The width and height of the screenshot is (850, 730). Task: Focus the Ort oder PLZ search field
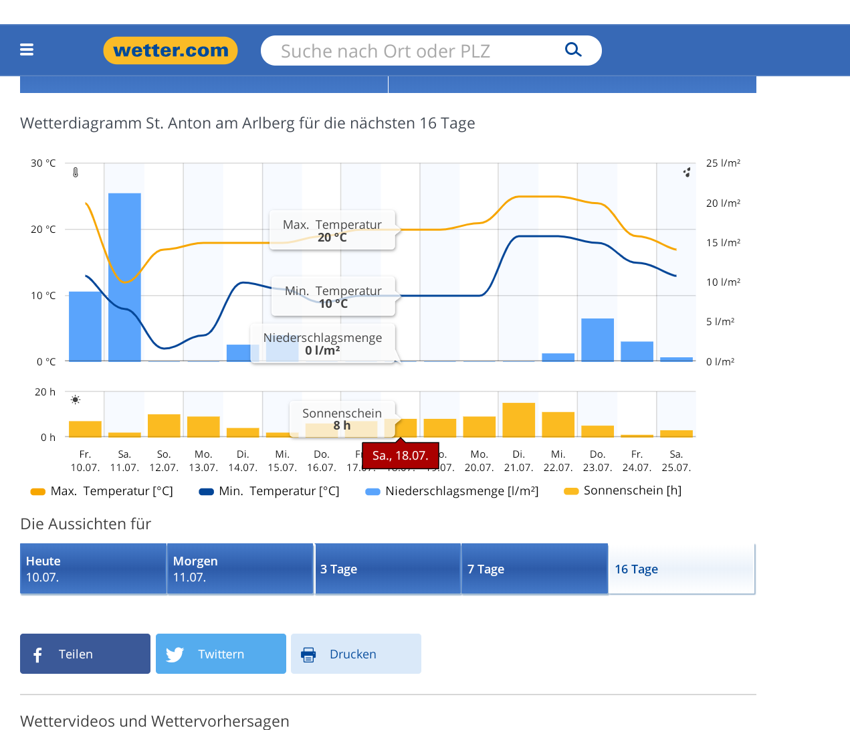tap(415, 51)
